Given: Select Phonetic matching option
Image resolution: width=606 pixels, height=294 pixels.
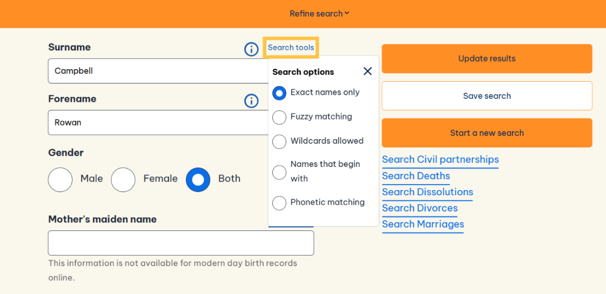Looking at the screenshot, I should 279,203.
